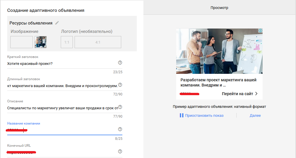This screenshot has height=158, width=296.
Task: Click the 77/90 character counter
Action: pyautogui.click(x=118, y=116)
